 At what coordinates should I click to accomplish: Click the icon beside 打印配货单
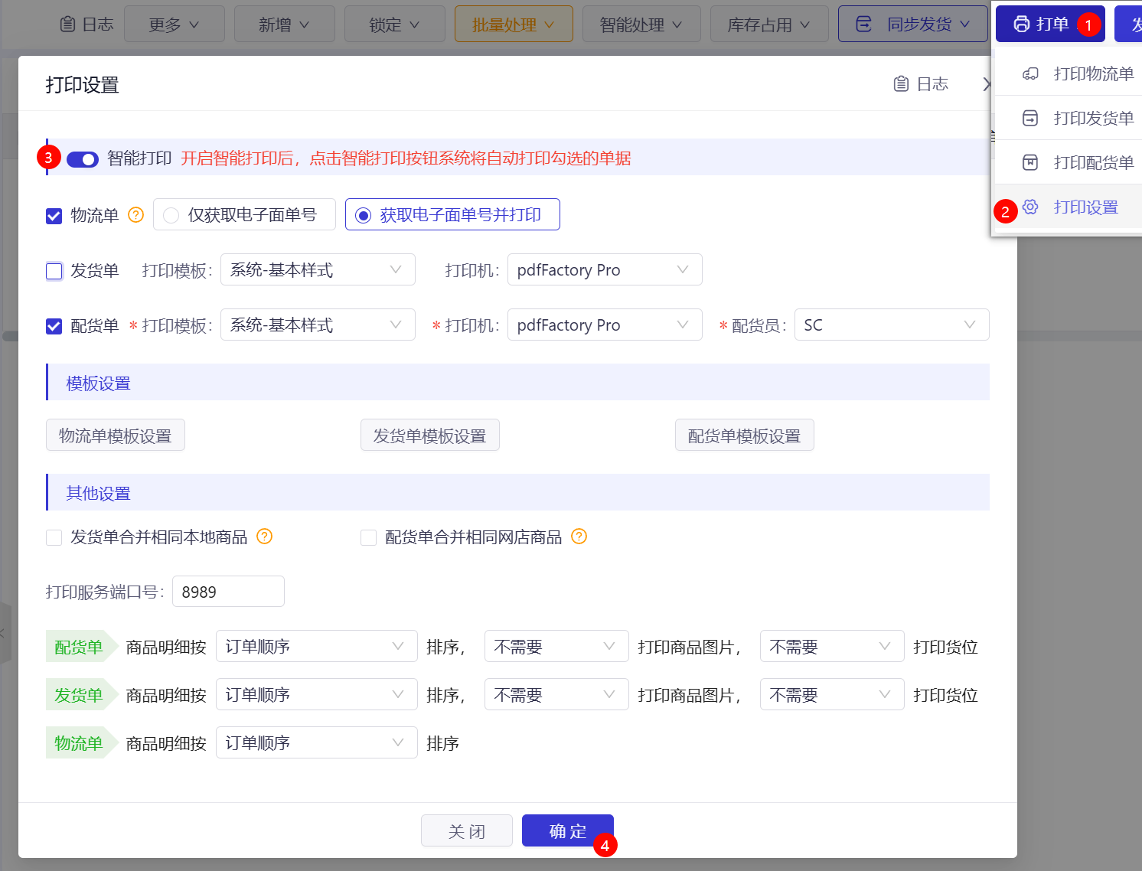[x=1030, y=162]
